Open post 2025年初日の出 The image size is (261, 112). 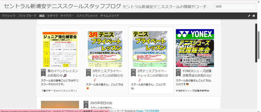click(x=101, y=103)
